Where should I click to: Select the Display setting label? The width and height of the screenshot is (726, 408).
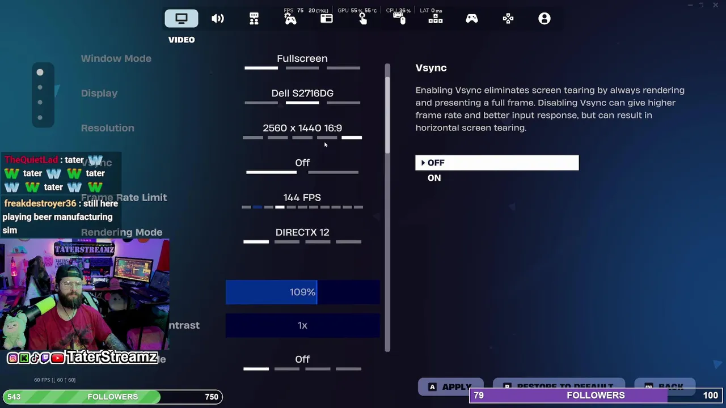pos(99,93)
